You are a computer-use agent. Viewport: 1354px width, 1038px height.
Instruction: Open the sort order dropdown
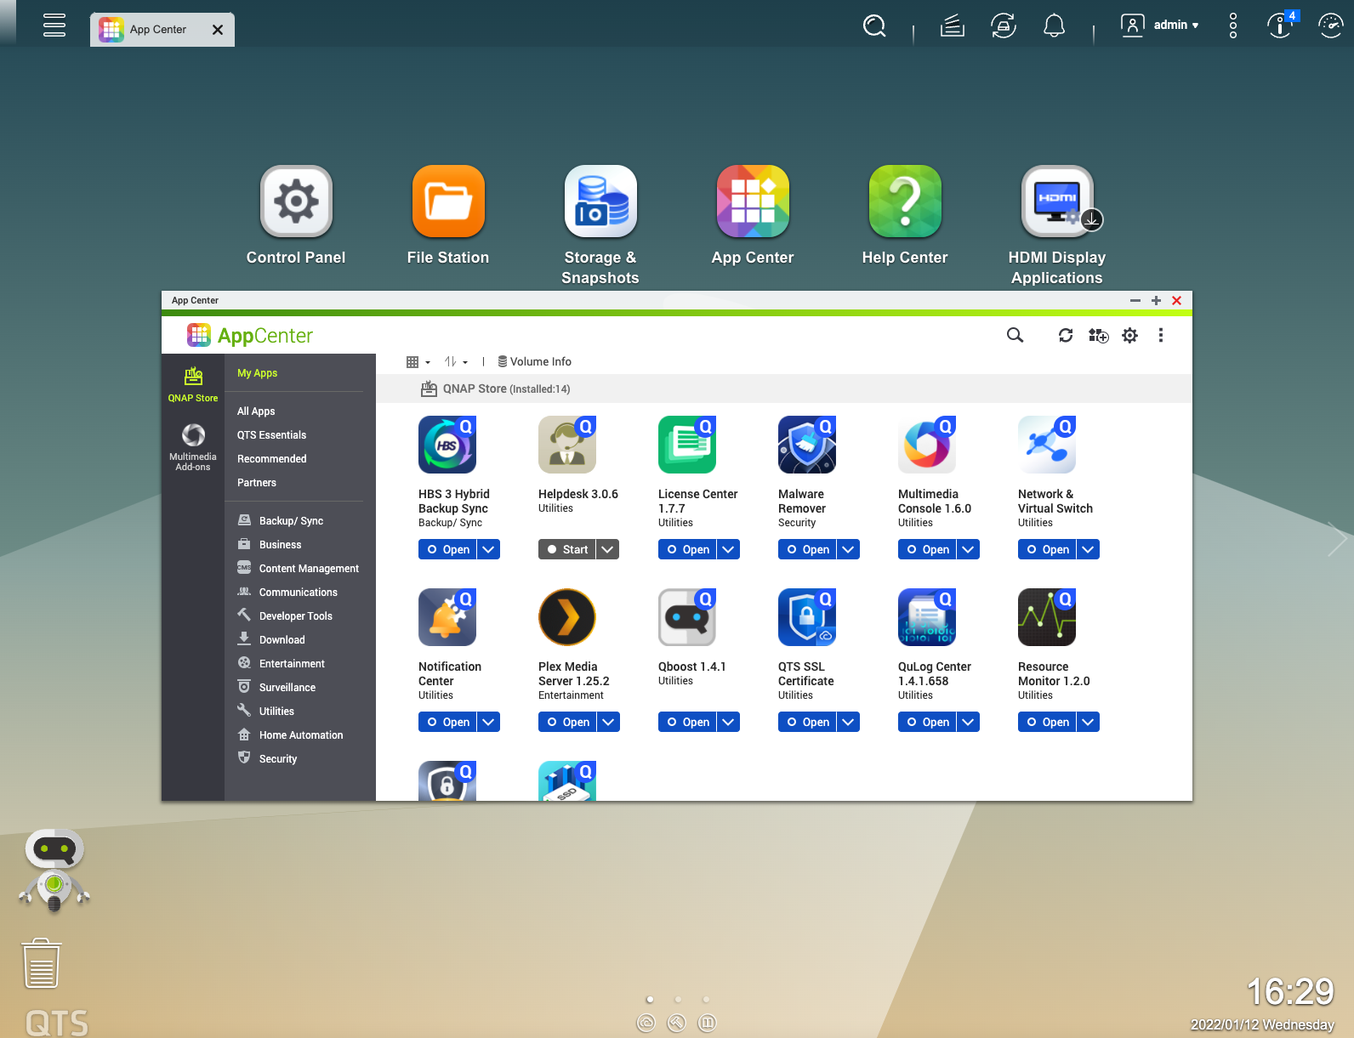coord(456,362)
